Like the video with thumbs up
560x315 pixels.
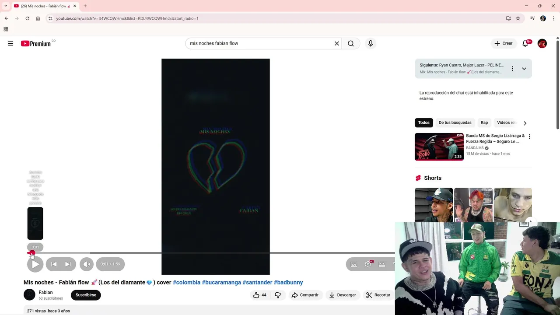point(260,295)
